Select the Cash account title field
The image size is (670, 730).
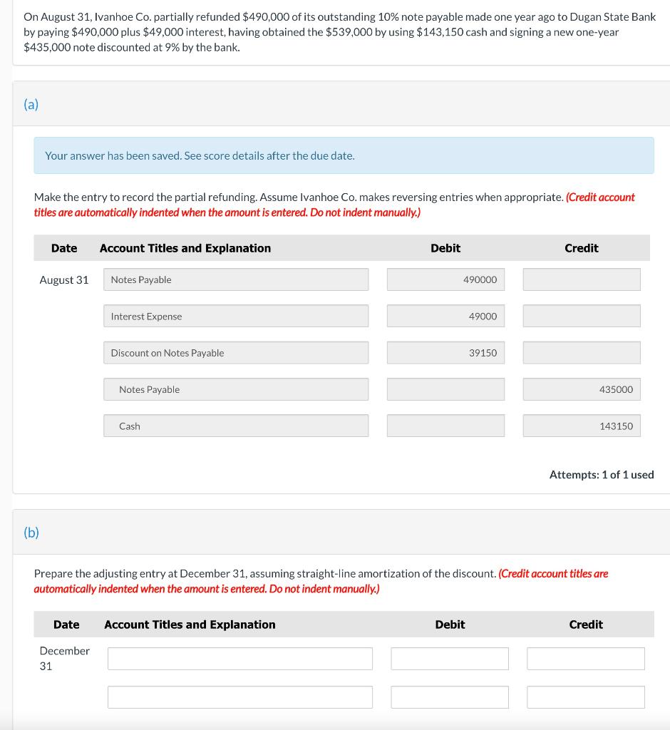[x=235, y=426]
